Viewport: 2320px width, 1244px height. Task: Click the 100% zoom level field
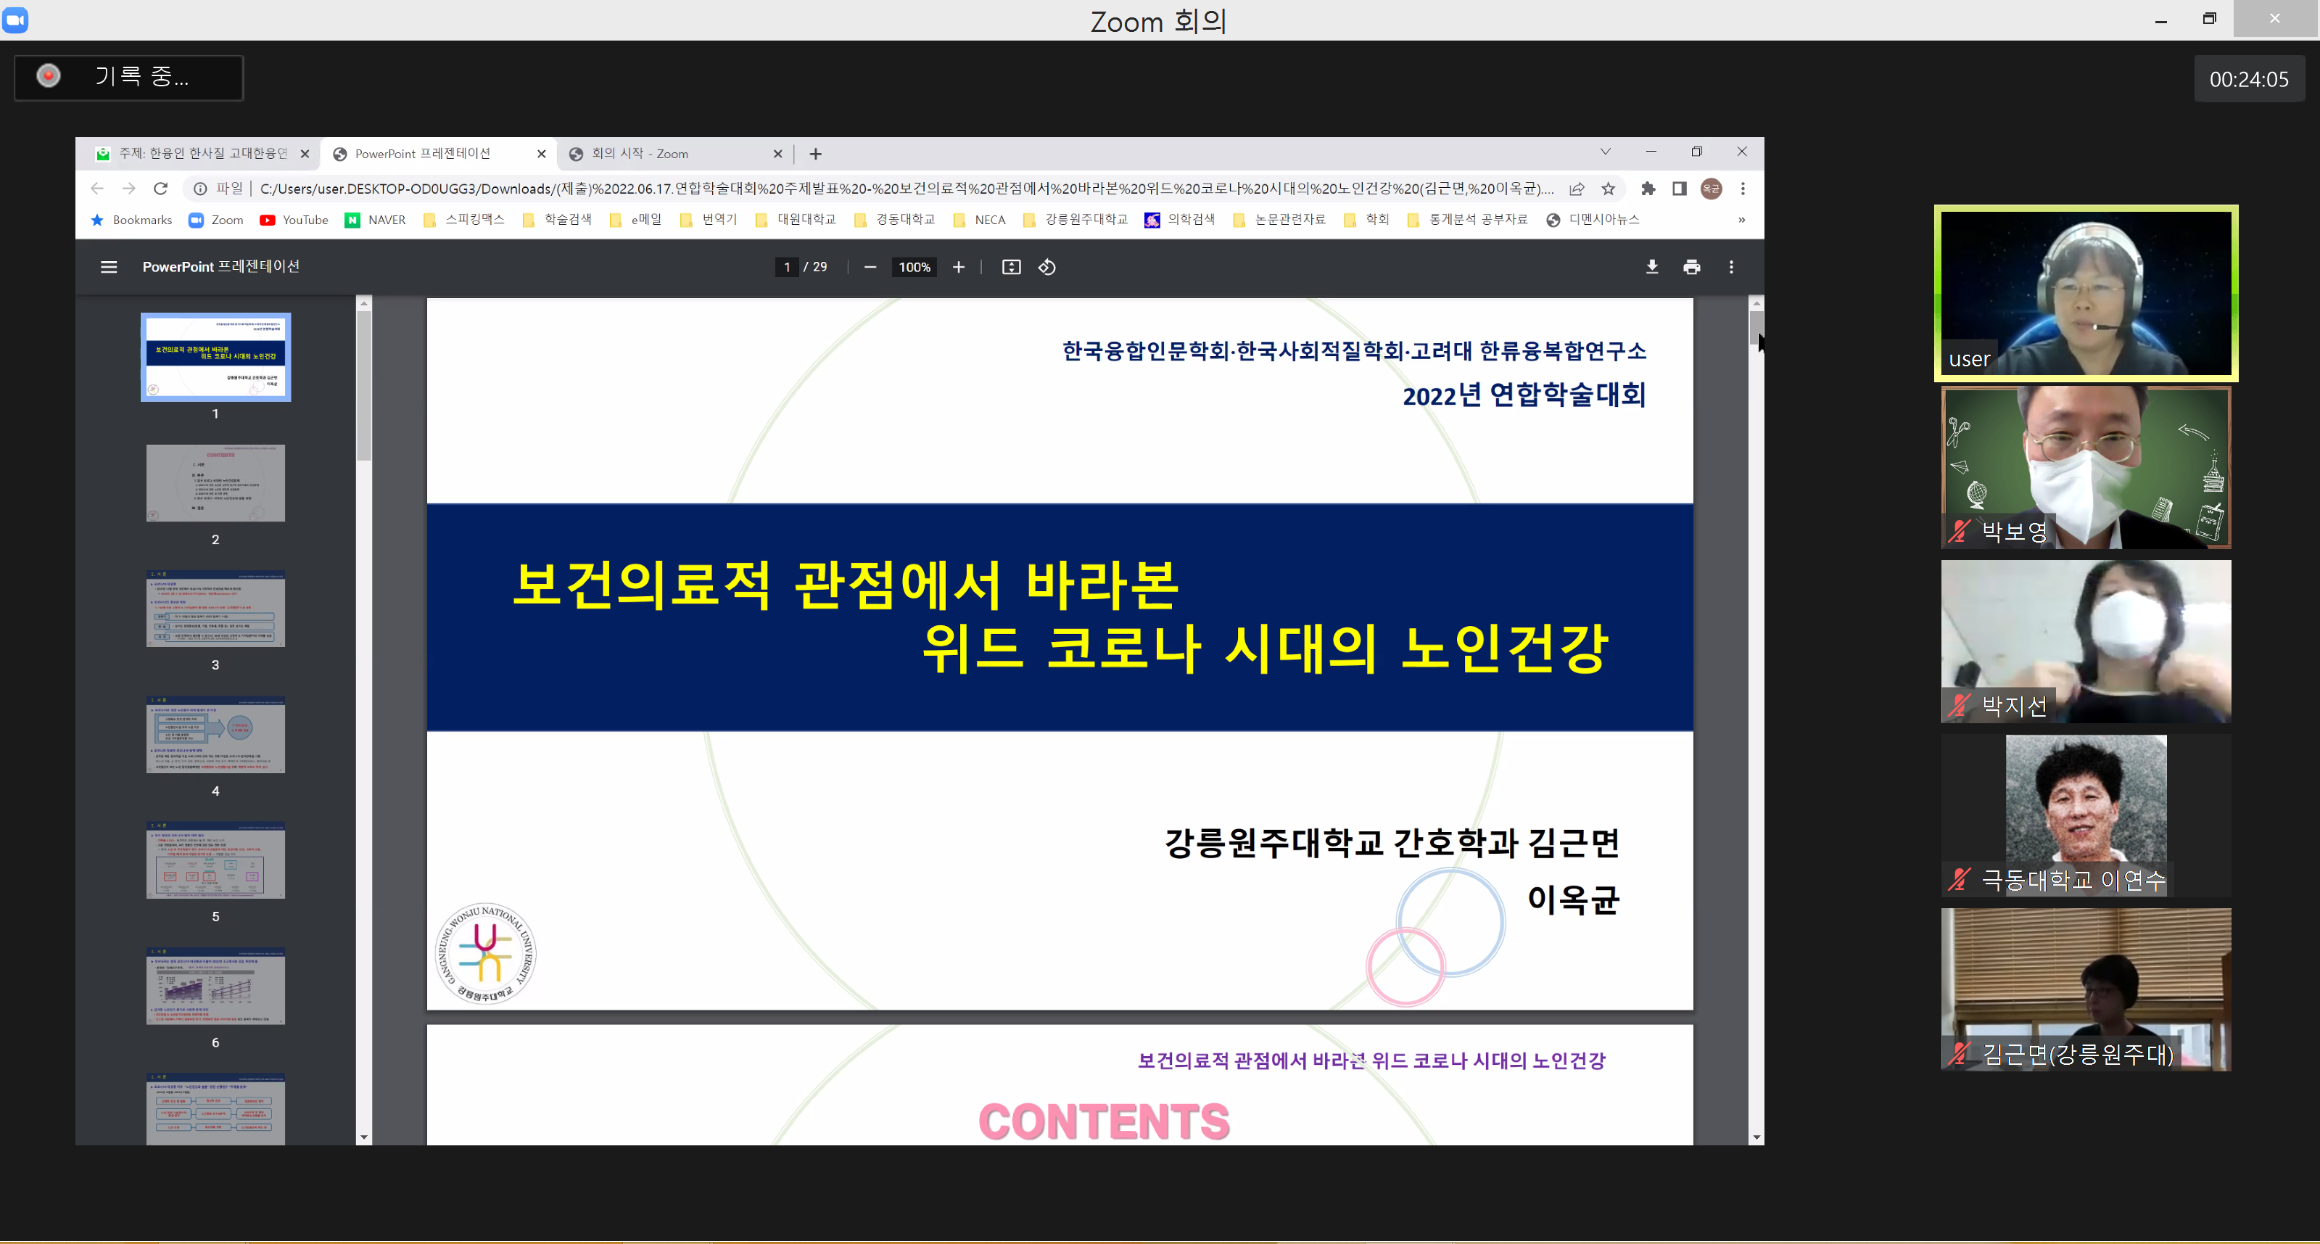914,267
